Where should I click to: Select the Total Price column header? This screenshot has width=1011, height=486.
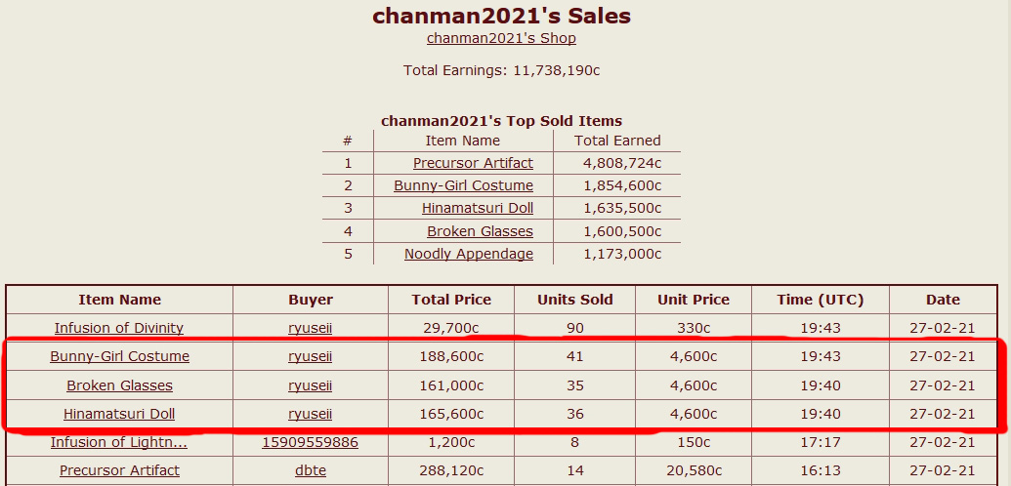451,300
